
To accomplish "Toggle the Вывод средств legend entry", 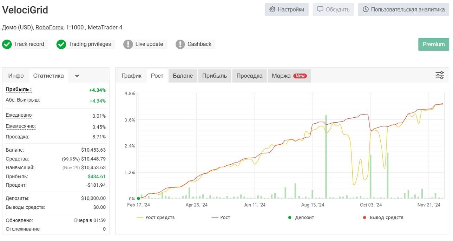I will (x=383, y=218).
